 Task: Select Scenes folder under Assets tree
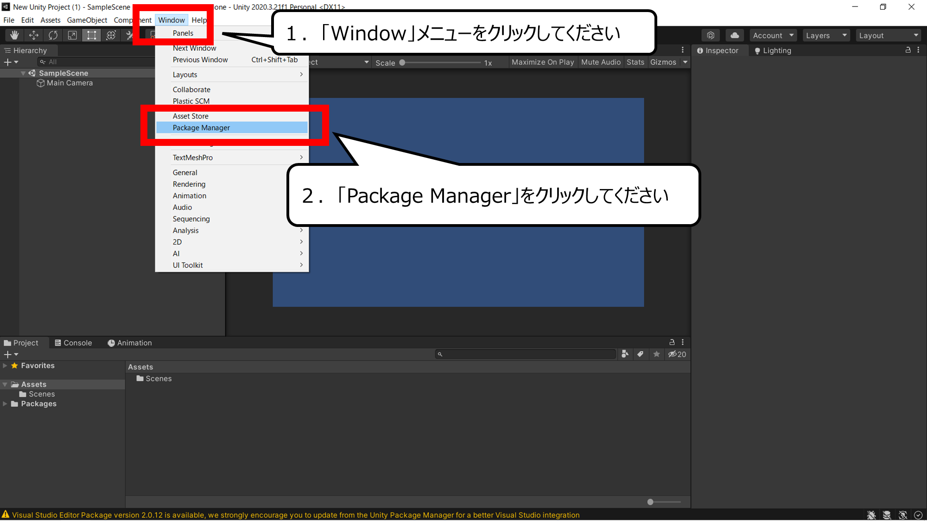click(42, 394)
